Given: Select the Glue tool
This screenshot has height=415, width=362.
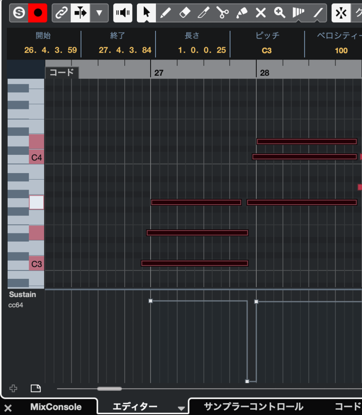Looking at the screenshot, I should point(242,13).
